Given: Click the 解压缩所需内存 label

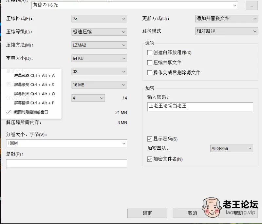Looking at the screenshot, I should tap(24, 122).
